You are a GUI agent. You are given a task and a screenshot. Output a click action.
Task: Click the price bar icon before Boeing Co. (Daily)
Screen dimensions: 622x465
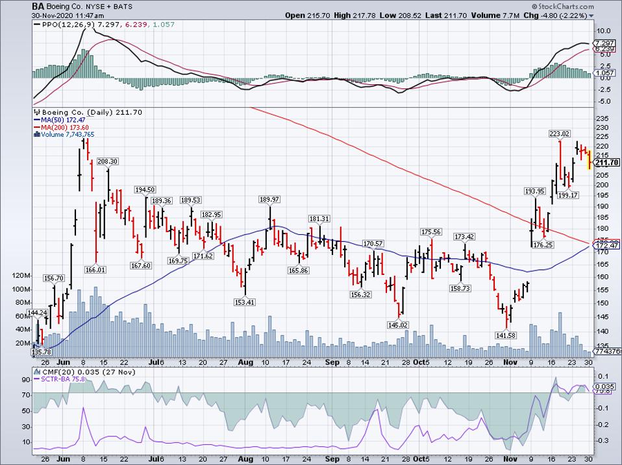[38, 112]
